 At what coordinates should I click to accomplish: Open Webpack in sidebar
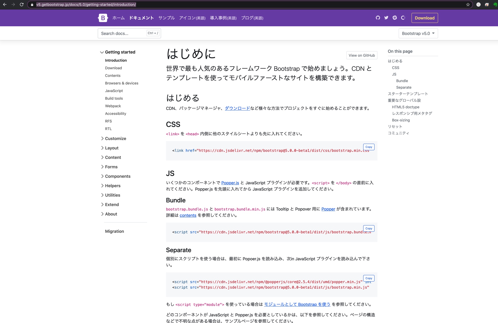113,106
